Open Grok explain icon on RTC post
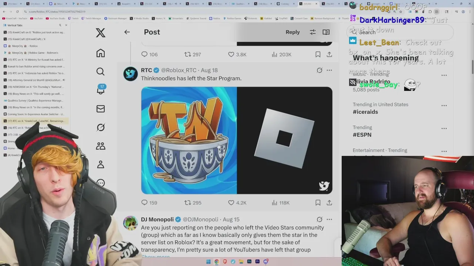Screen dimensions: 474x266 (320, 70)
